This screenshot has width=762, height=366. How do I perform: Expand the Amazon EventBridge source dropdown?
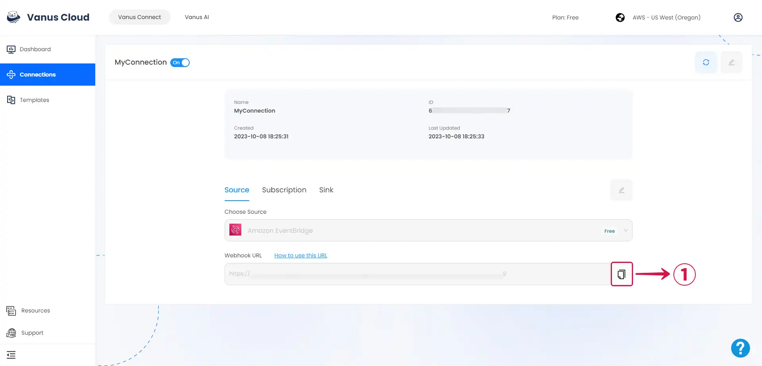[625, 230]
